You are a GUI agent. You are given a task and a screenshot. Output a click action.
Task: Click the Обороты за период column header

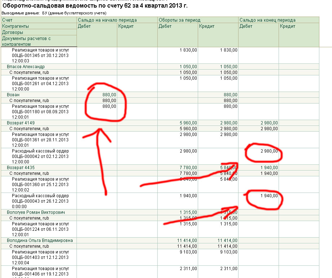(x=179, y=20)
